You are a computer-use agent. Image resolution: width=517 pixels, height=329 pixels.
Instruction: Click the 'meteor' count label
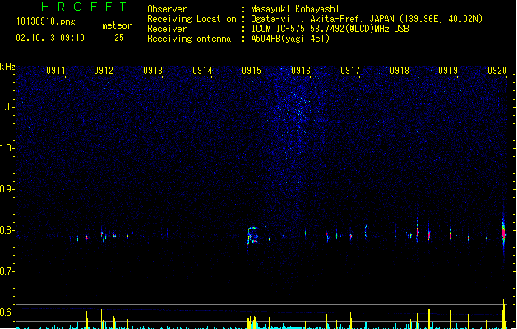117,25
